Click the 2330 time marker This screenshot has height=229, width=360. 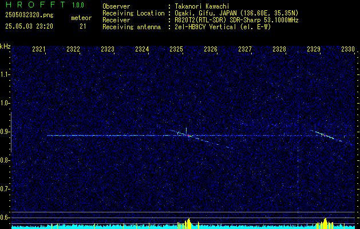pyautogui.click(x=348, y=49)
